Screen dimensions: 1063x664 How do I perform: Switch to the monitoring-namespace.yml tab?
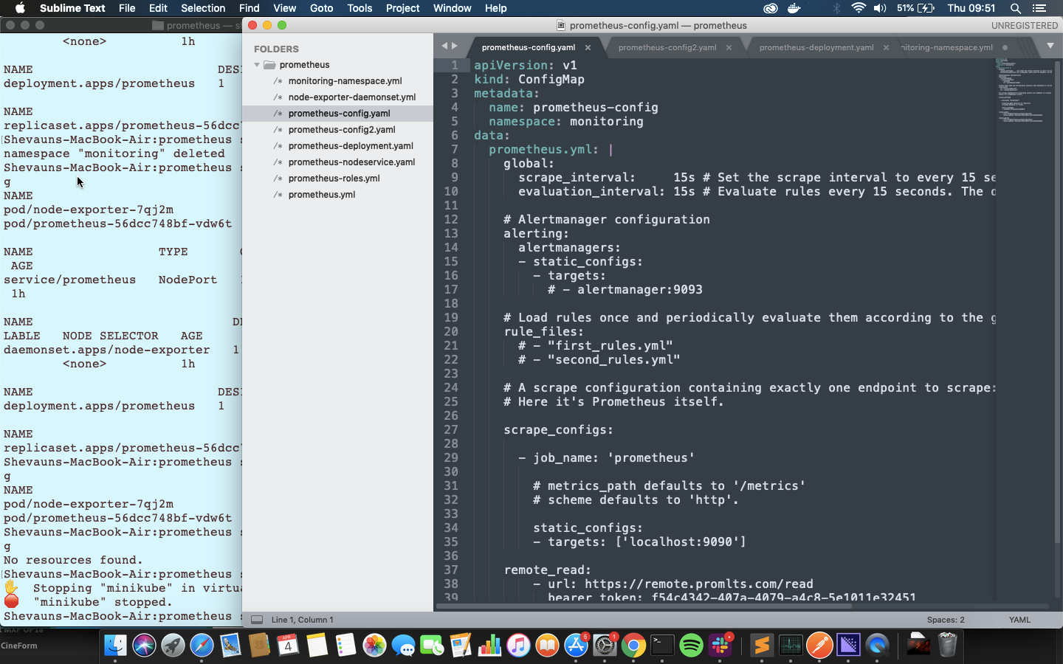click(x=947, y=47)
